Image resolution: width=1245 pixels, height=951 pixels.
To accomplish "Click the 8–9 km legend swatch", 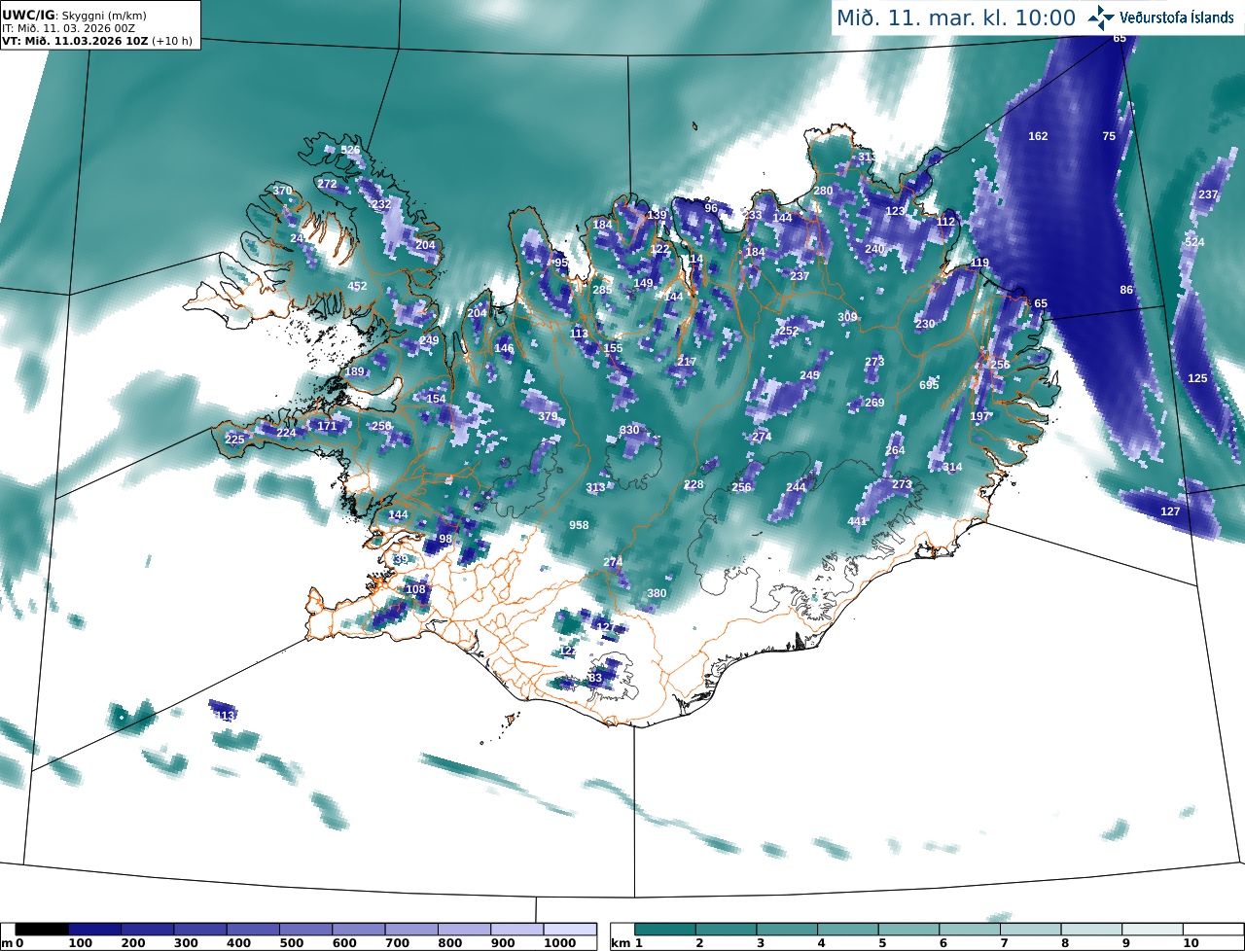I will click(x=1091, y=930).
